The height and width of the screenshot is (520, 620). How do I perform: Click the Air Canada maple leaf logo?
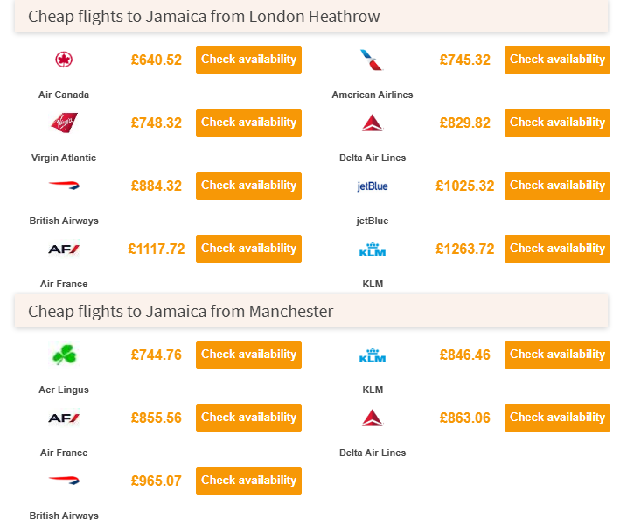(64, 60)
